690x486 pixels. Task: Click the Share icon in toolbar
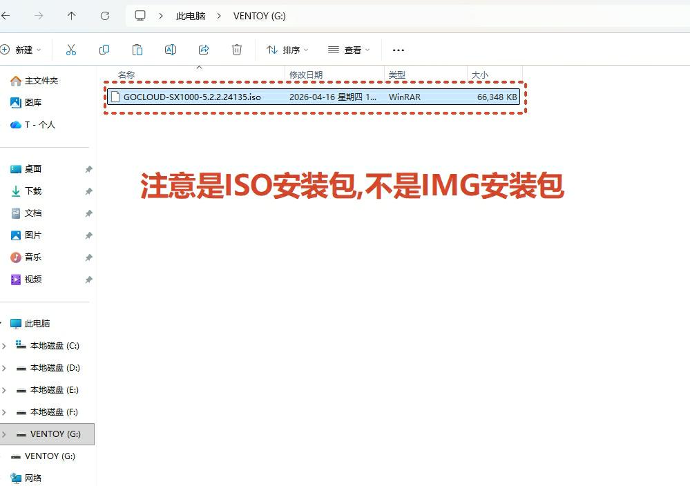(204, 50)
